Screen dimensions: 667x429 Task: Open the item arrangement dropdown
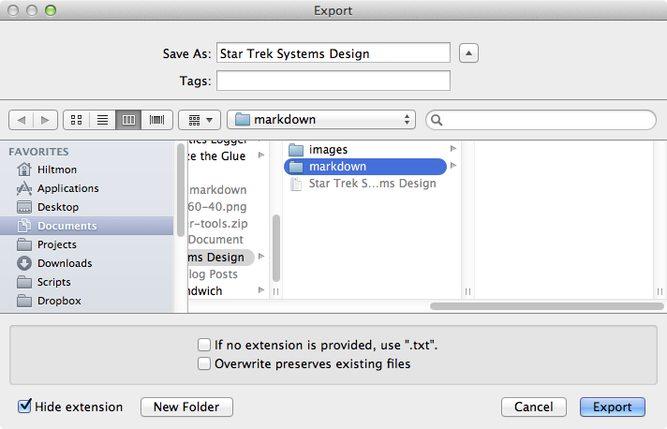(200, 120)
